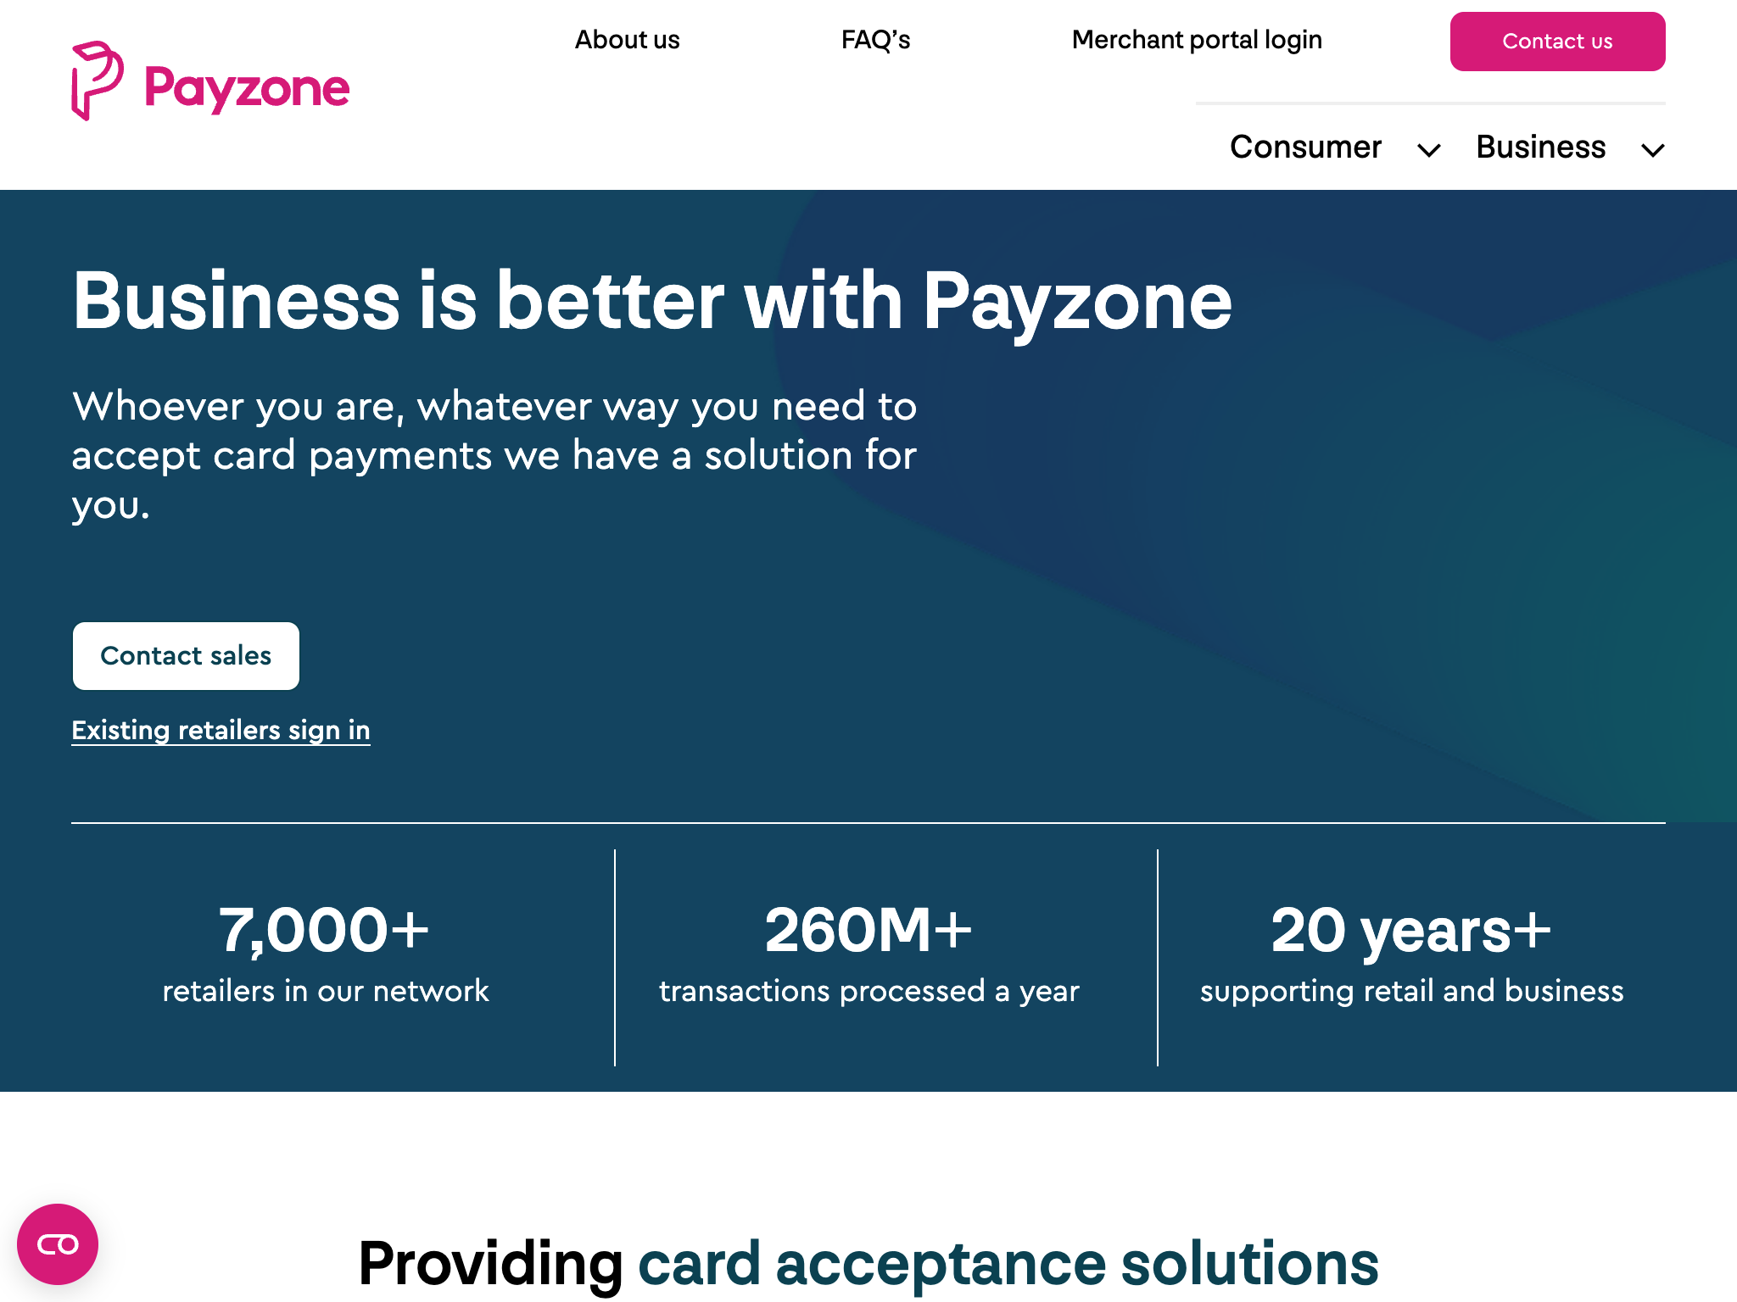Click the 260M+ transactions statistic
This screenshot has height=1302, width=1737.
(x=868, y=930)
